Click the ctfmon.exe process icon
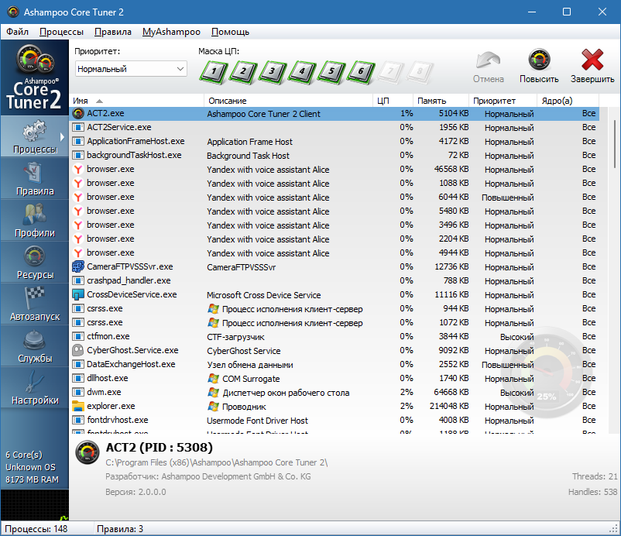Image resolution: width=621 pixels, height=536 pixels. click(x=78, y=336)
